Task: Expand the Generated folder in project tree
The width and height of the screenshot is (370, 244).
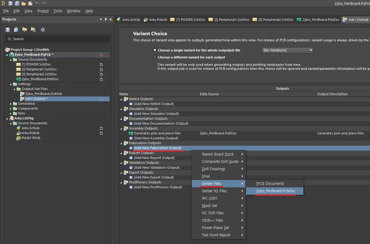Action: point(11,104)
